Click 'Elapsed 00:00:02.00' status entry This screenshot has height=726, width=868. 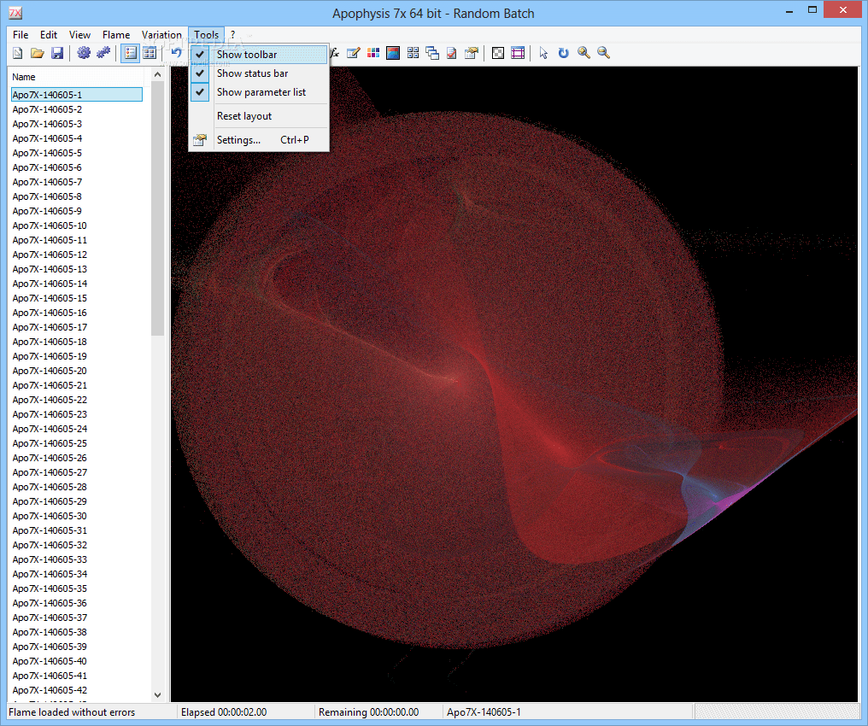(x=224, y=712)
